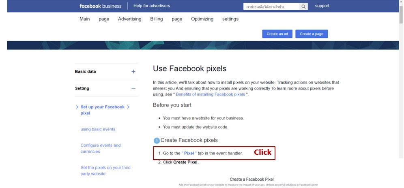Open the Advertising navigation tab
The height and width of the screenshot is (188, 404).
pyautogui.click(x=130, y=19)
